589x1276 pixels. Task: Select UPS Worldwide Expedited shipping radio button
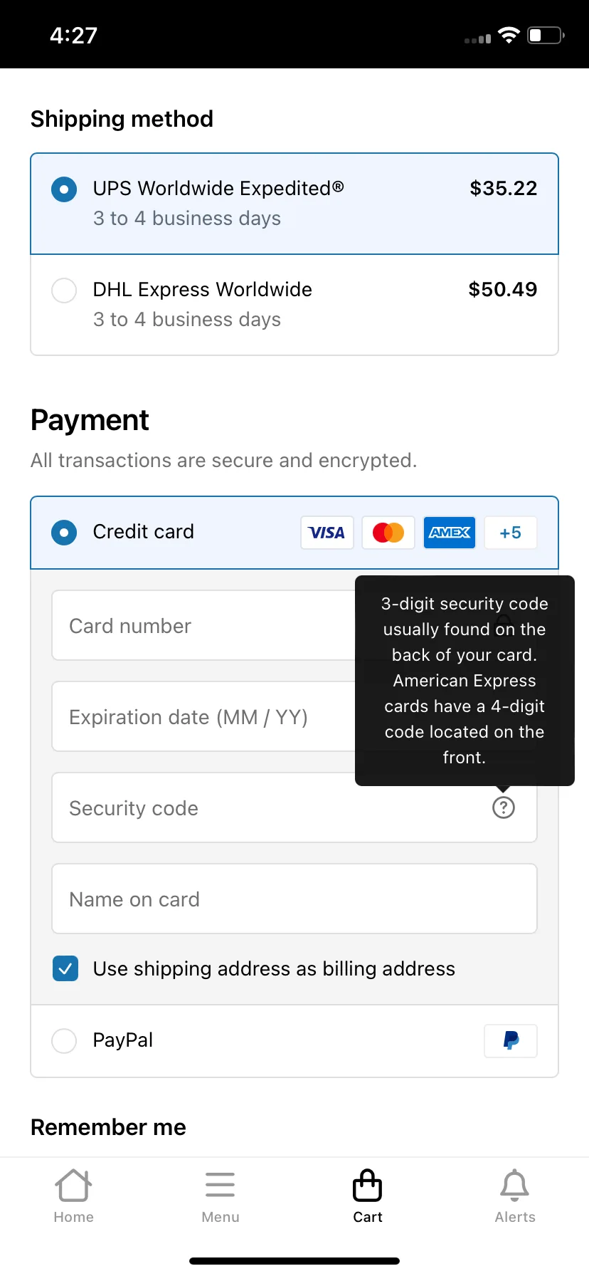click(x=64, y=189)
